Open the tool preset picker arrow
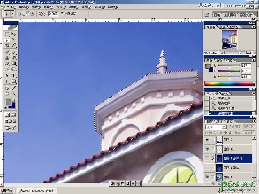259x194 pixels. coord(12,14)
